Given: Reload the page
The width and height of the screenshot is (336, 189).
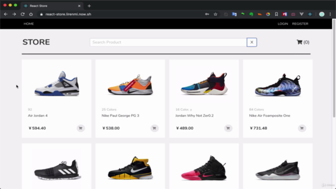Looking at the screenshot, I should click(x=23, y=14).
